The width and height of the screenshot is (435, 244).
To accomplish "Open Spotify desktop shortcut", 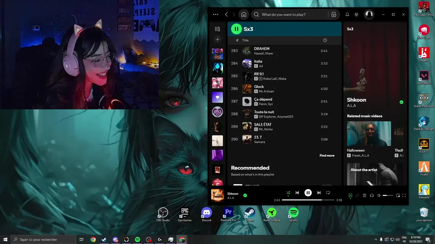I will pyautogui.click(x=294, y=215).
